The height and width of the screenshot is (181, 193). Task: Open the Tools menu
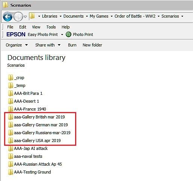51,27
